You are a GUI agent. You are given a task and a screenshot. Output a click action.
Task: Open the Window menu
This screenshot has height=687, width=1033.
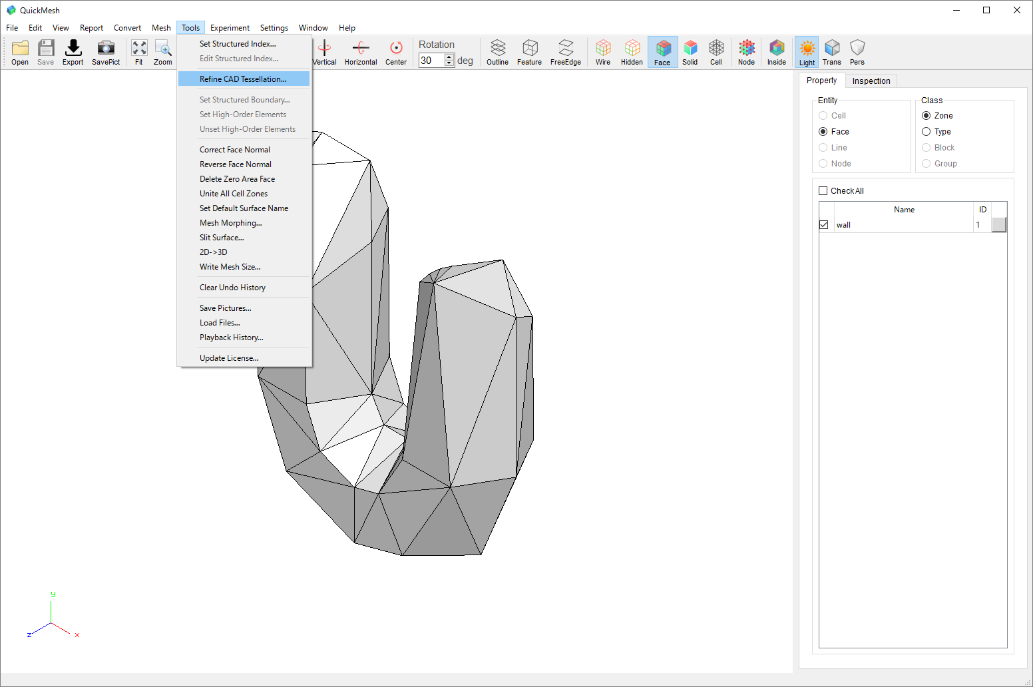(313, 28)
